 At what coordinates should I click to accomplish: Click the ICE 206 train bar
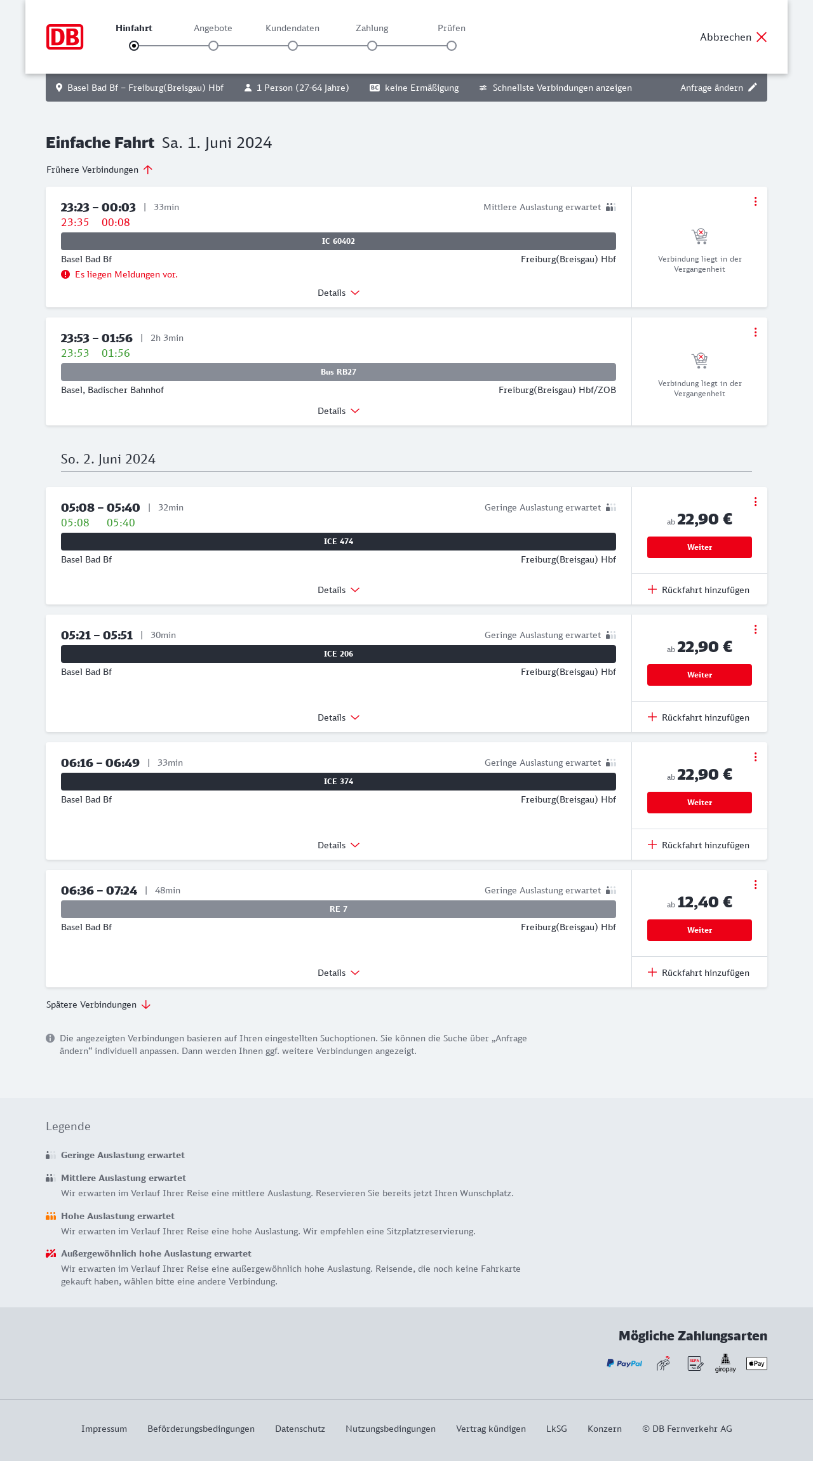339,654
